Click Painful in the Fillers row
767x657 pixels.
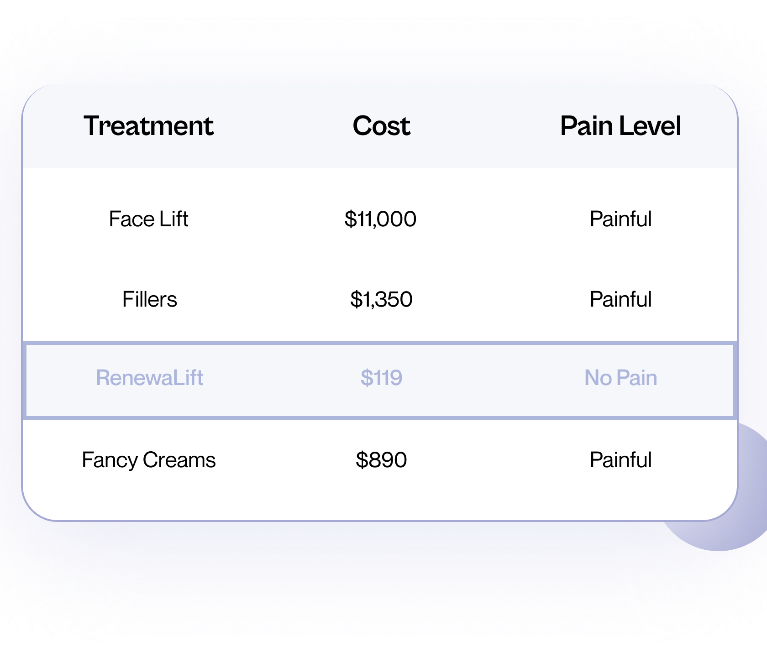click(x=620, y=299)
